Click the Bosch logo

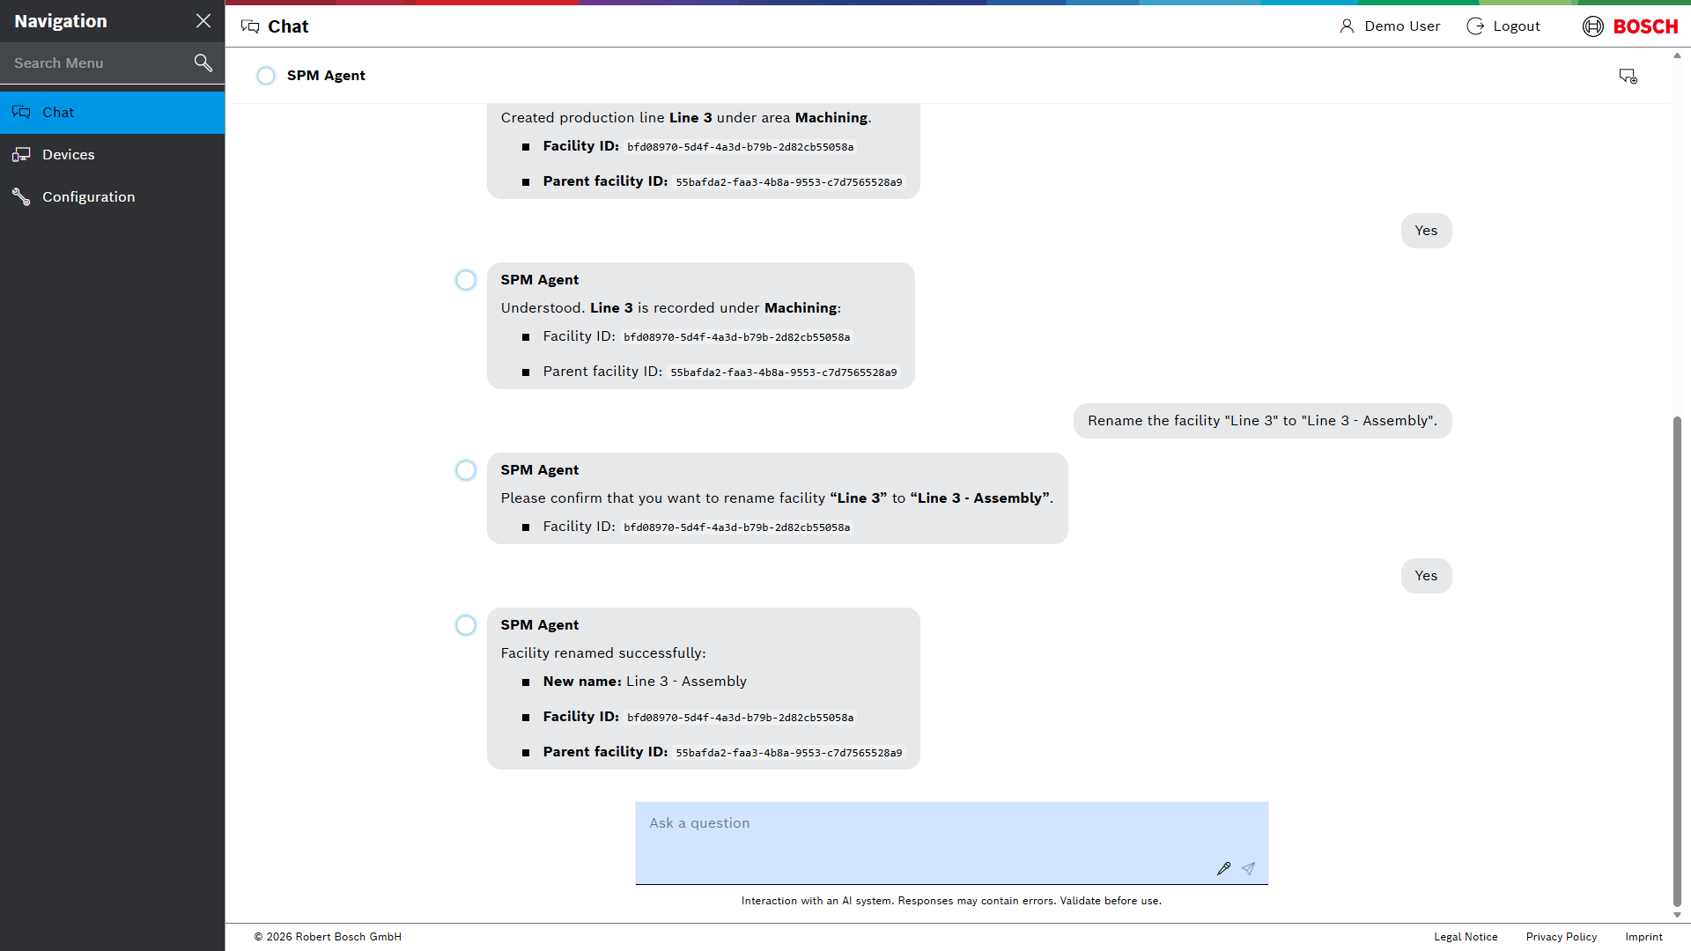[x=1630, y=26]
